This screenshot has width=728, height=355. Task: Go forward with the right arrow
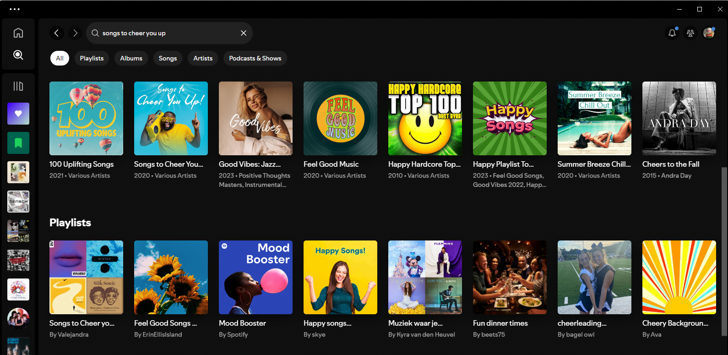point(75,33)
